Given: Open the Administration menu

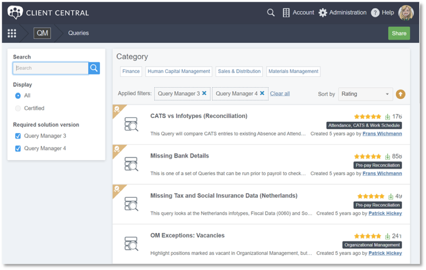Looking at the screenshot, I should pos(342,13).
